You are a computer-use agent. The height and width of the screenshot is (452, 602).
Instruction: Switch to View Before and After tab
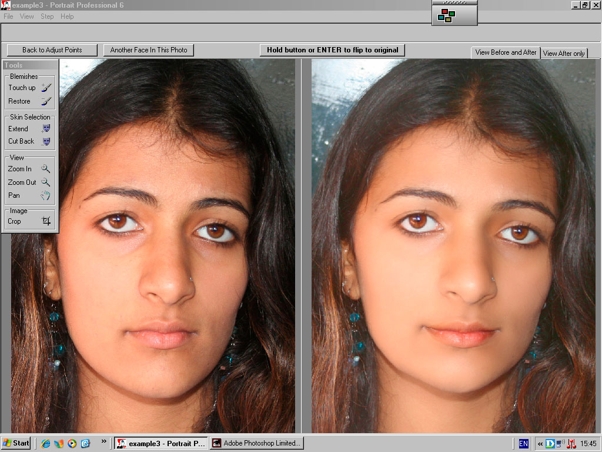tap(506, 52)
